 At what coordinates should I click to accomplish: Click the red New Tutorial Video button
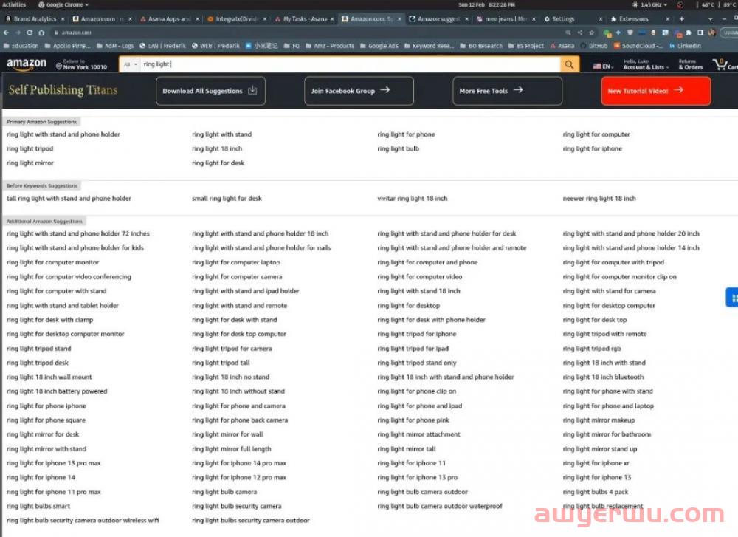click(x=655, y=91)
